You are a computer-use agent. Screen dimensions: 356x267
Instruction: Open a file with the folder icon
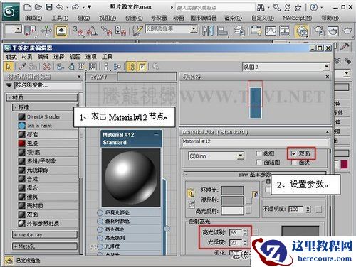pyautogui.click(x=38, y=7)
